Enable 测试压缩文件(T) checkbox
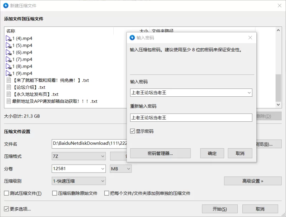The image size is (286, 217). coord(6,193)
